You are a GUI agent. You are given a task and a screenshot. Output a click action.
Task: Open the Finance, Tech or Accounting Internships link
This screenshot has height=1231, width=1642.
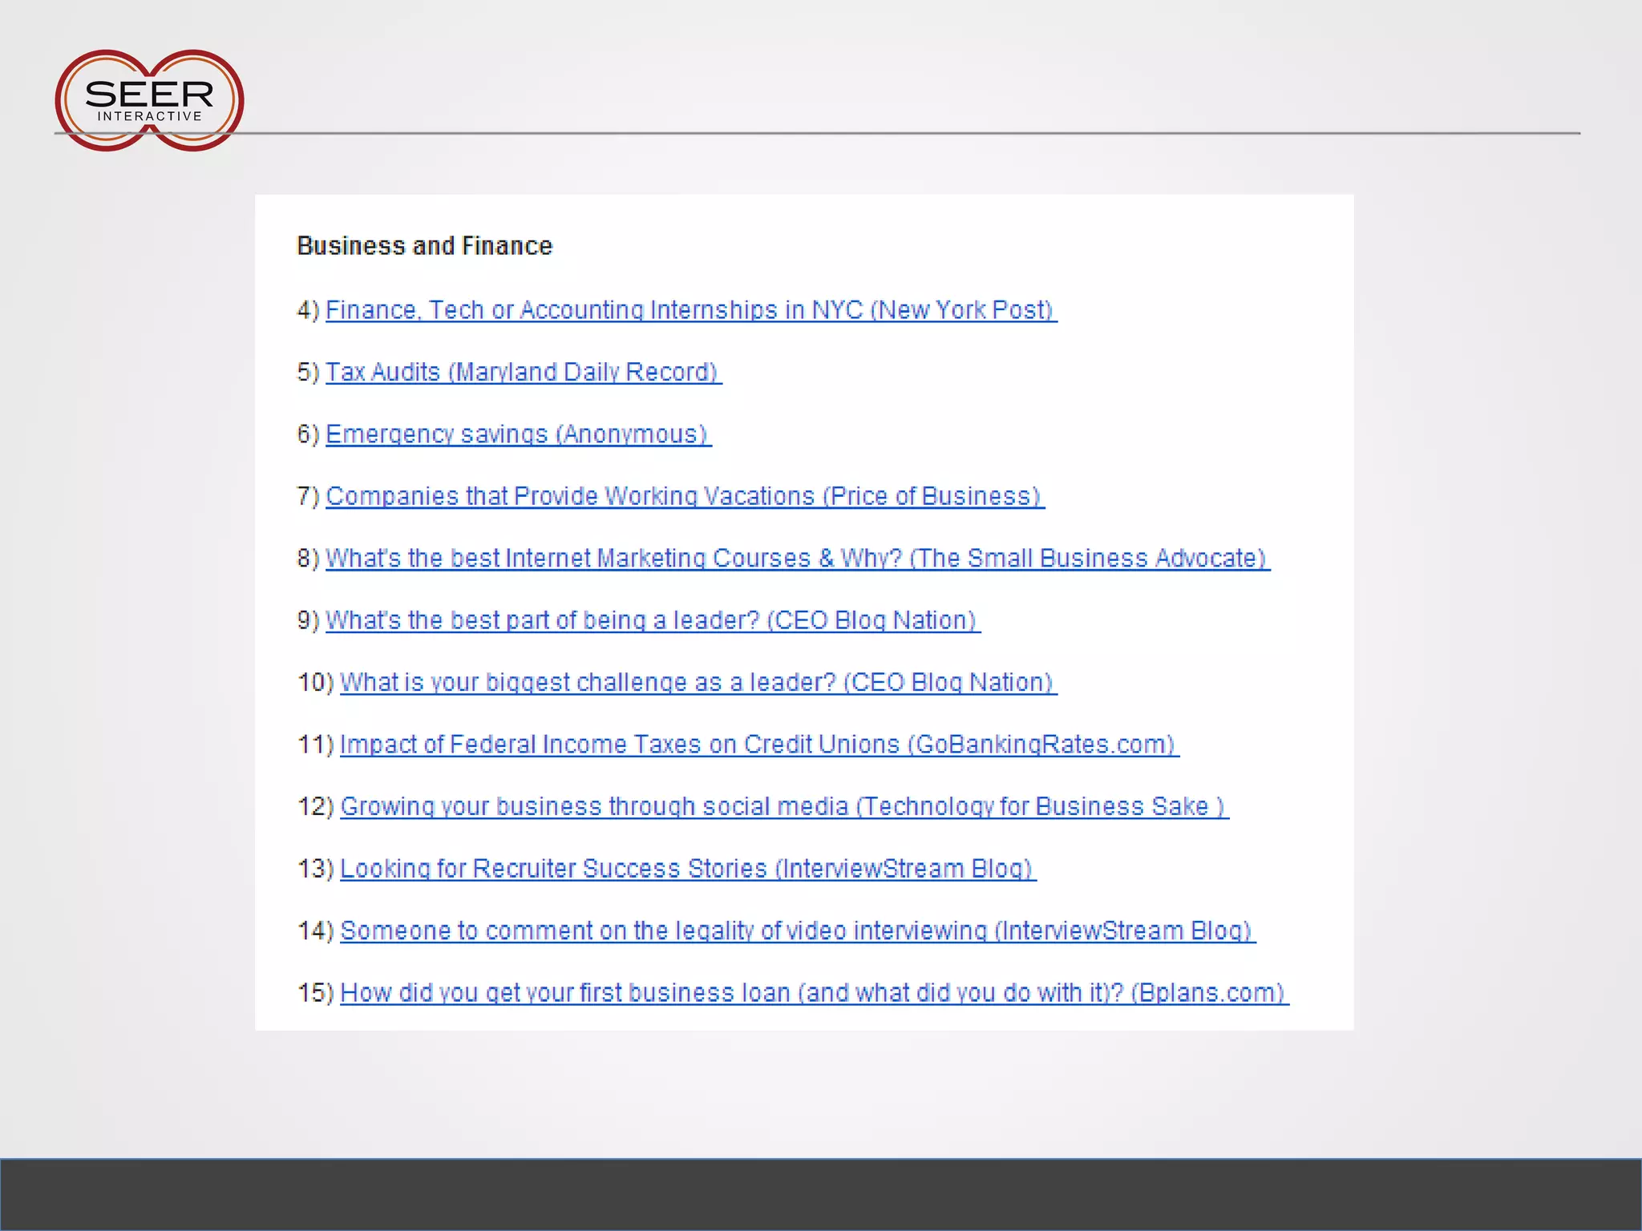point(690,310)
